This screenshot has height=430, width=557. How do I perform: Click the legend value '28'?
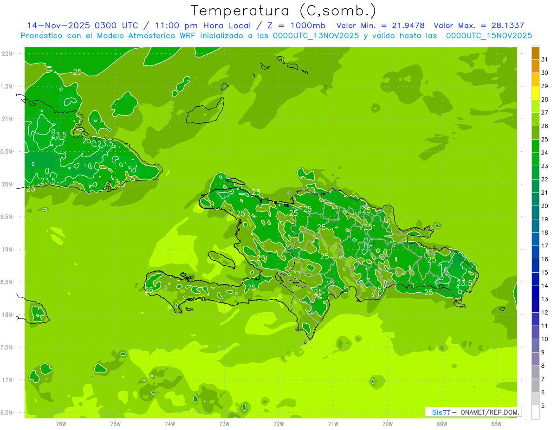click(545, 99)
